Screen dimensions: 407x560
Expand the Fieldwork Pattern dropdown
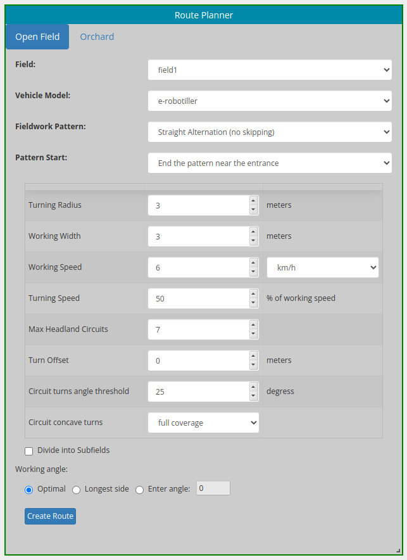coord(270,132)
